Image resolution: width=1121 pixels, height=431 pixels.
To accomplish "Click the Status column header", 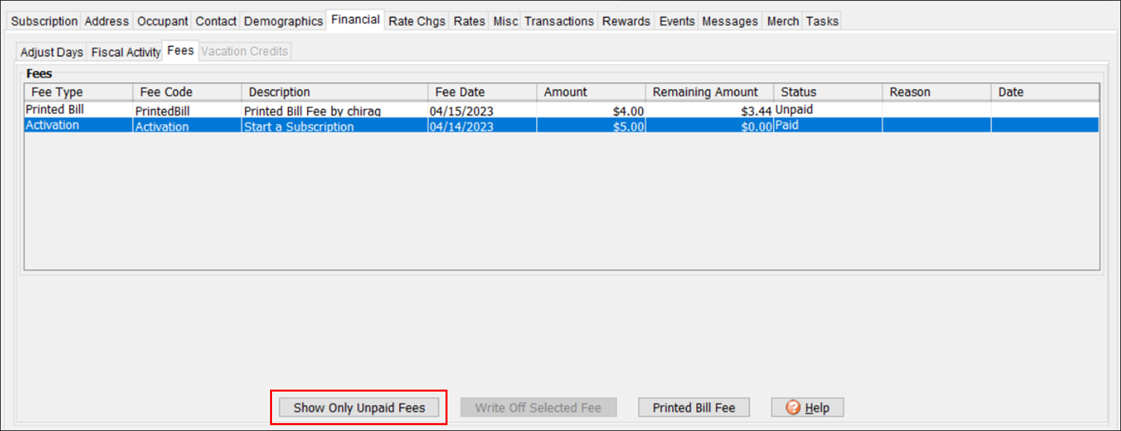I will (x=827, y=92).
